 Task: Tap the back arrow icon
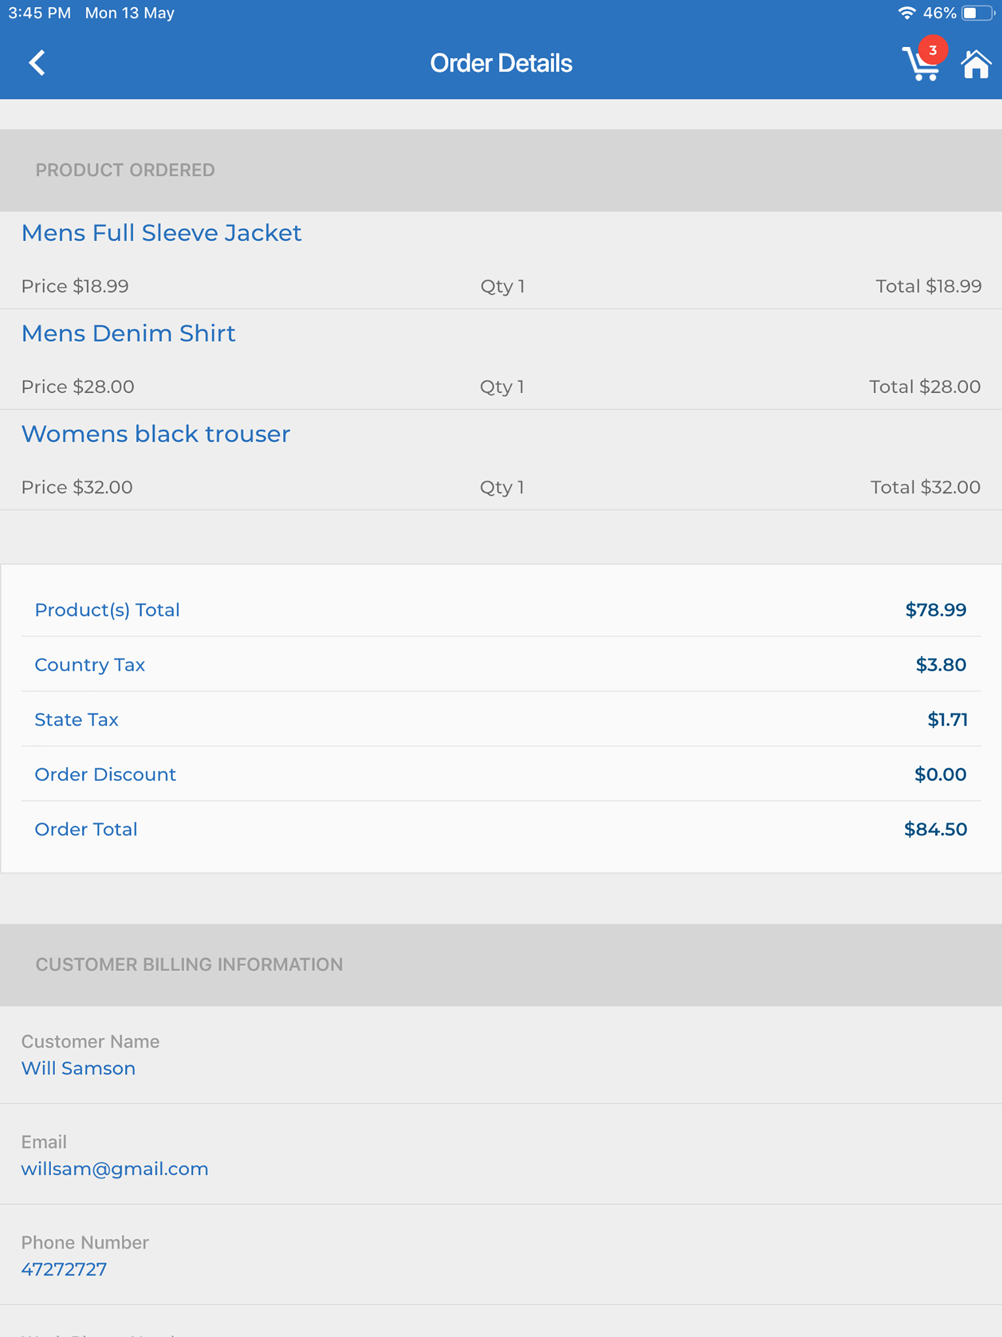point(37,63)
